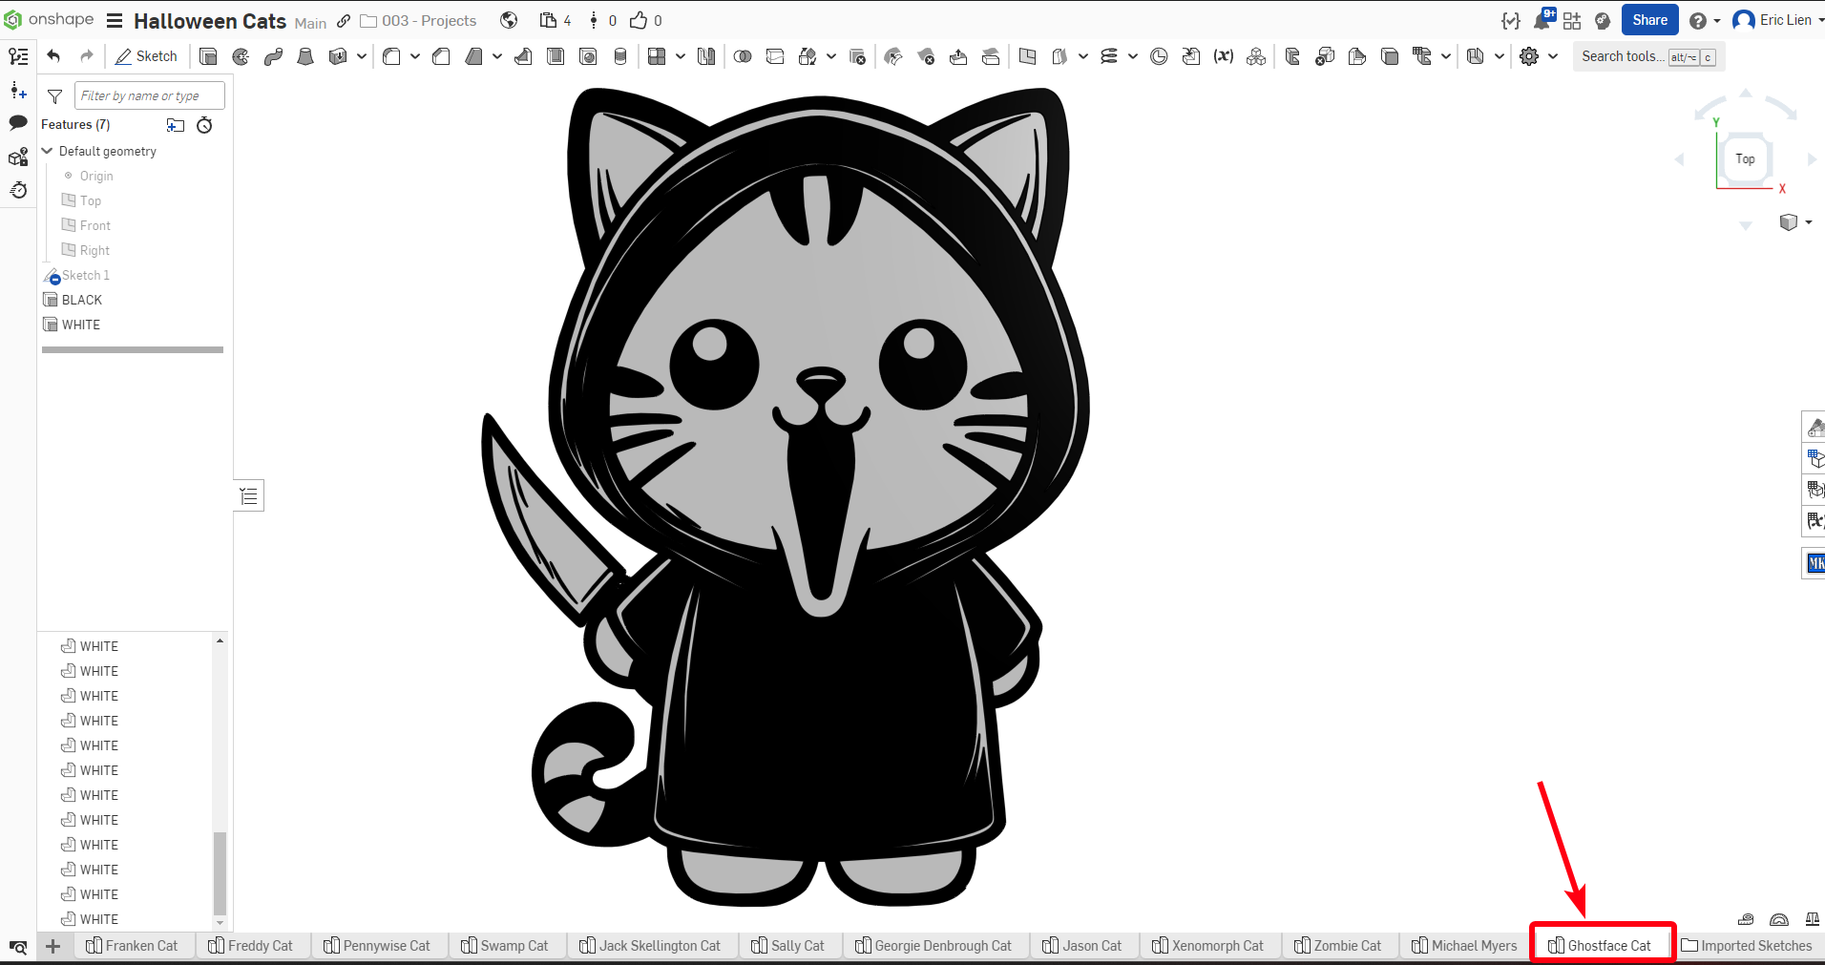Select the Hole tool
Image resolution: width=1825 pixels, height=965 pixels.
[x=588, y=56]
